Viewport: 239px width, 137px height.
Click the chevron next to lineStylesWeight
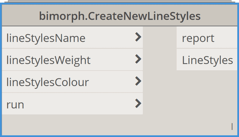tap(138, 59)
